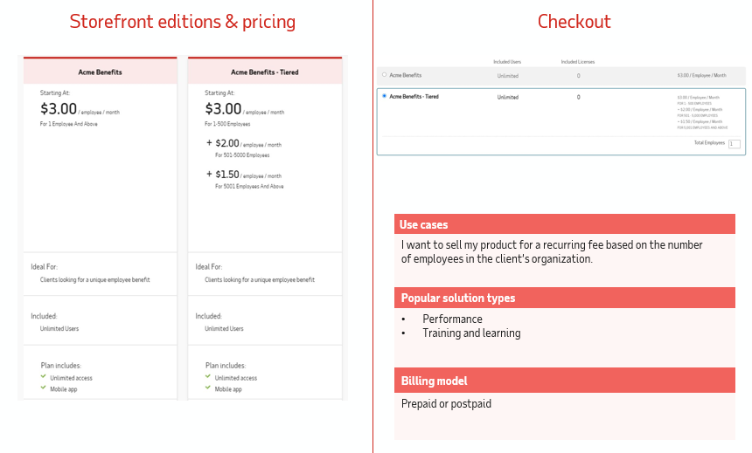Click the Included Users column header
The height and width of the screenshot is (453, 752).
pyautogui.click(x=507, y=62)
